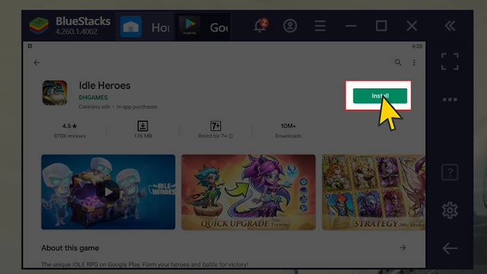Open BlueStacks settings gear
This screenshot has height=274, width=487.
tap(449, 211)
